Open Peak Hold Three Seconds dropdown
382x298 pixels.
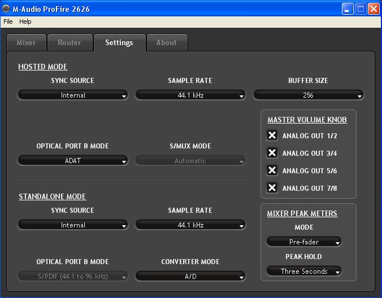pyautogui.click(x=304, y=271)
